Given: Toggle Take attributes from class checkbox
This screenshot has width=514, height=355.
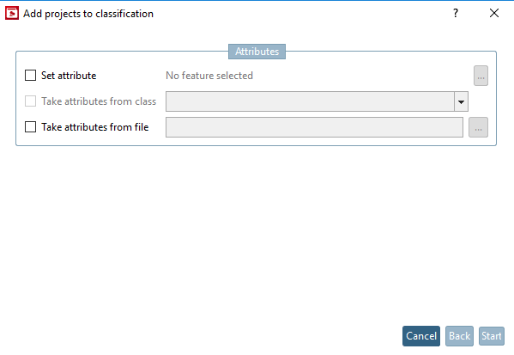Looking at the screenshot, I should point(31,101).
